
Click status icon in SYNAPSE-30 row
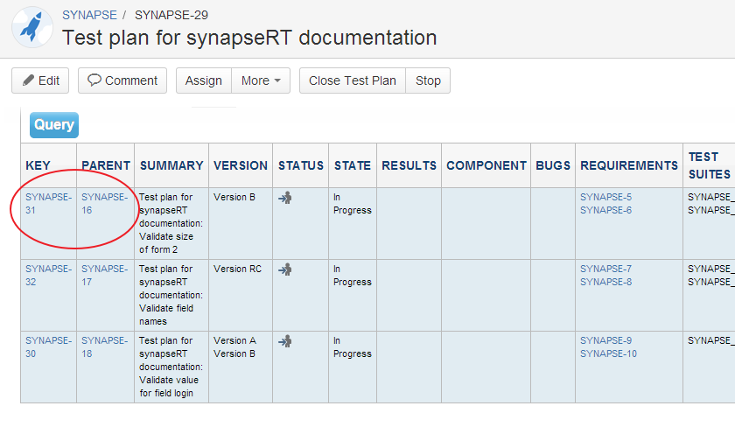[x=284, y=341]
